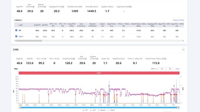This screenshot has height=112, width=200.
Task: Click the blue chart time range bar
Action: pos(99,107)
